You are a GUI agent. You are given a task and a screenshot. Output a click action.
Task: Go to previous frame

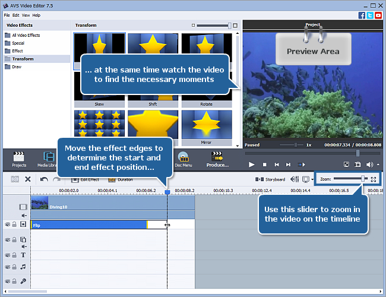tap(277, 165)
